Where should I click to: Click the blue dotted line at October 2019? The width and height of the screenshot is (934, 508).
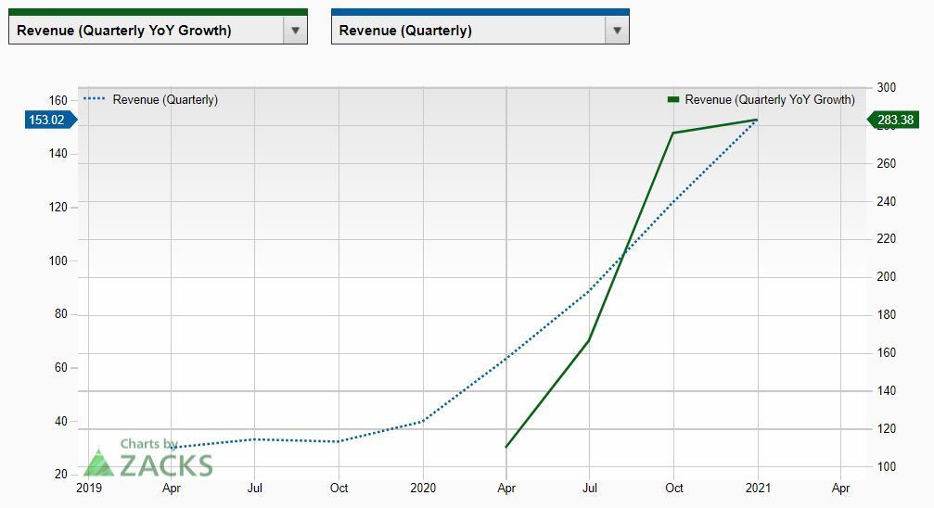pyautogui.click(x=339, y=441)
